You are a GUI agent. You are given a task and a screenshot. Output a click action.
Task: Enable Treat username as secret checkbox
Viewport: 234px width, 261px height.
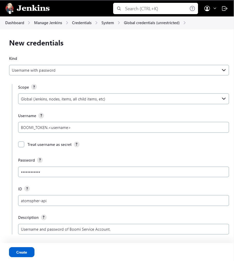[21, 144]
